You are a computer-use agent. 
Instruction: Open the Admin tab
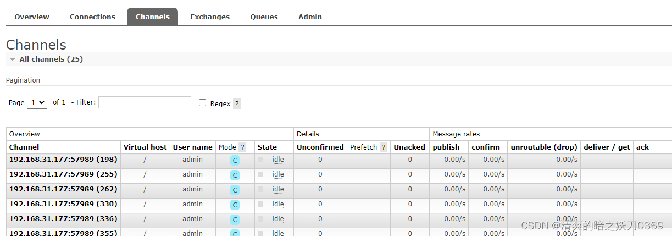(x=310, y=17)
